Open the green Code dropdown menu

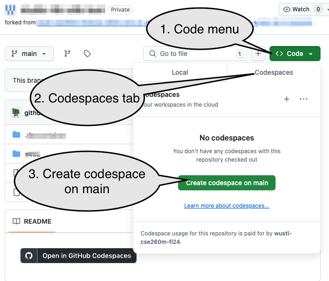coord(295,54)
